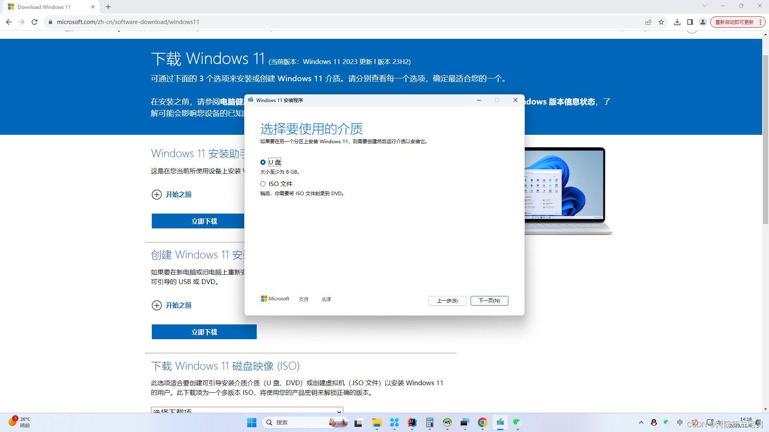
Task: Select the ISO 文件 radio option
Action: pyautogui.click(x=263, y=184)
